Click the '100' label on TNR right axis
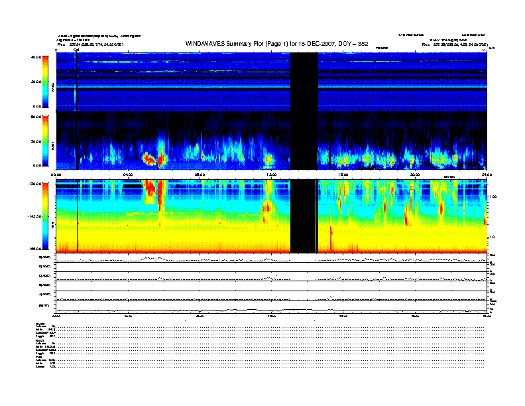This screenshot has width=525, height=406. tap(493, 196)
